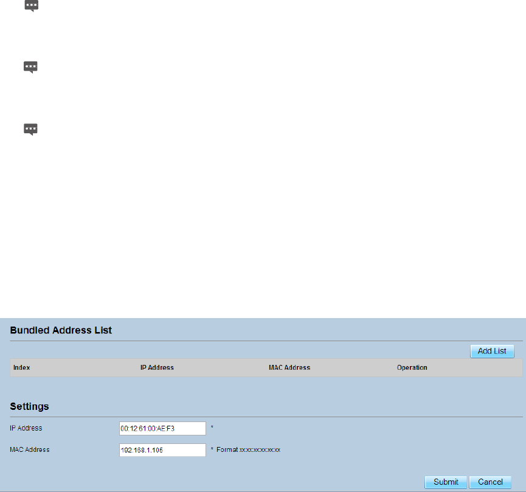Viewport: 526px width, 492px height.
Task: Click the Settings section heading
Action: [x=30, y=406]
